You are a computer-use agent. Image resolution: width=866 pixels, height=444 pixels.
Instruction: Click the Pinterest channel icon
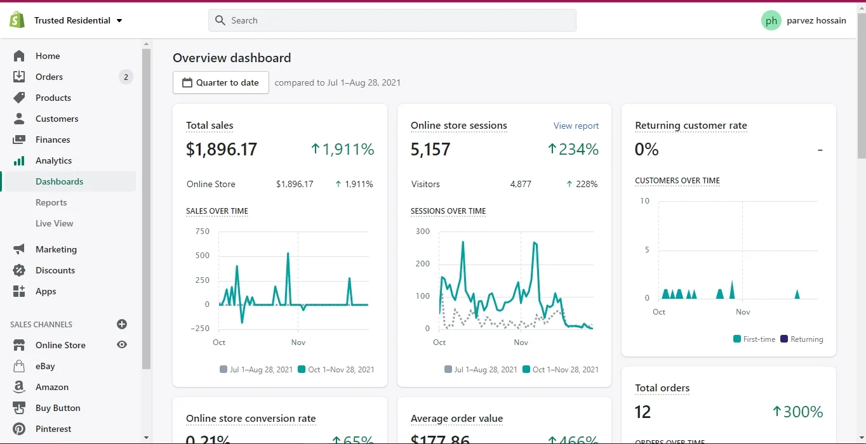point(19,429)
